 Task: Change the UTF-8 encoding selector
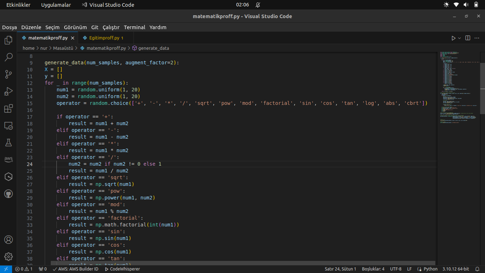click(396, 269)
